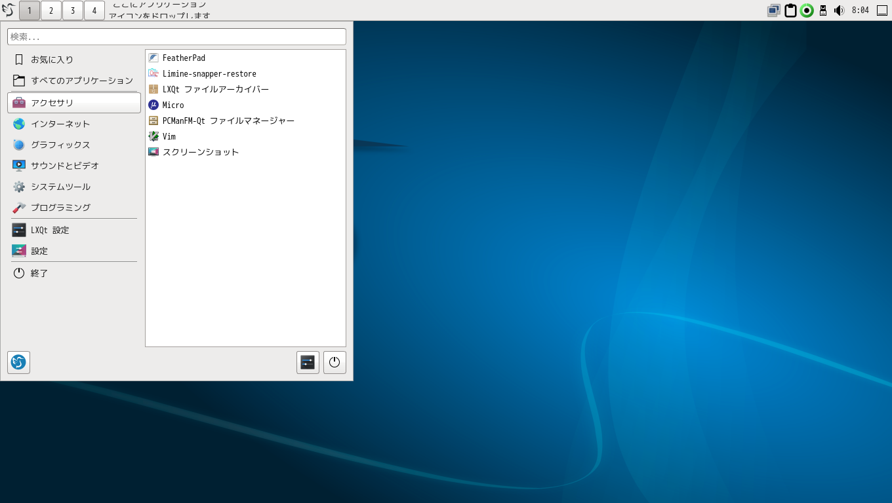Open Vim from the application list
The image size is (892, 503).
pos(169,137)
